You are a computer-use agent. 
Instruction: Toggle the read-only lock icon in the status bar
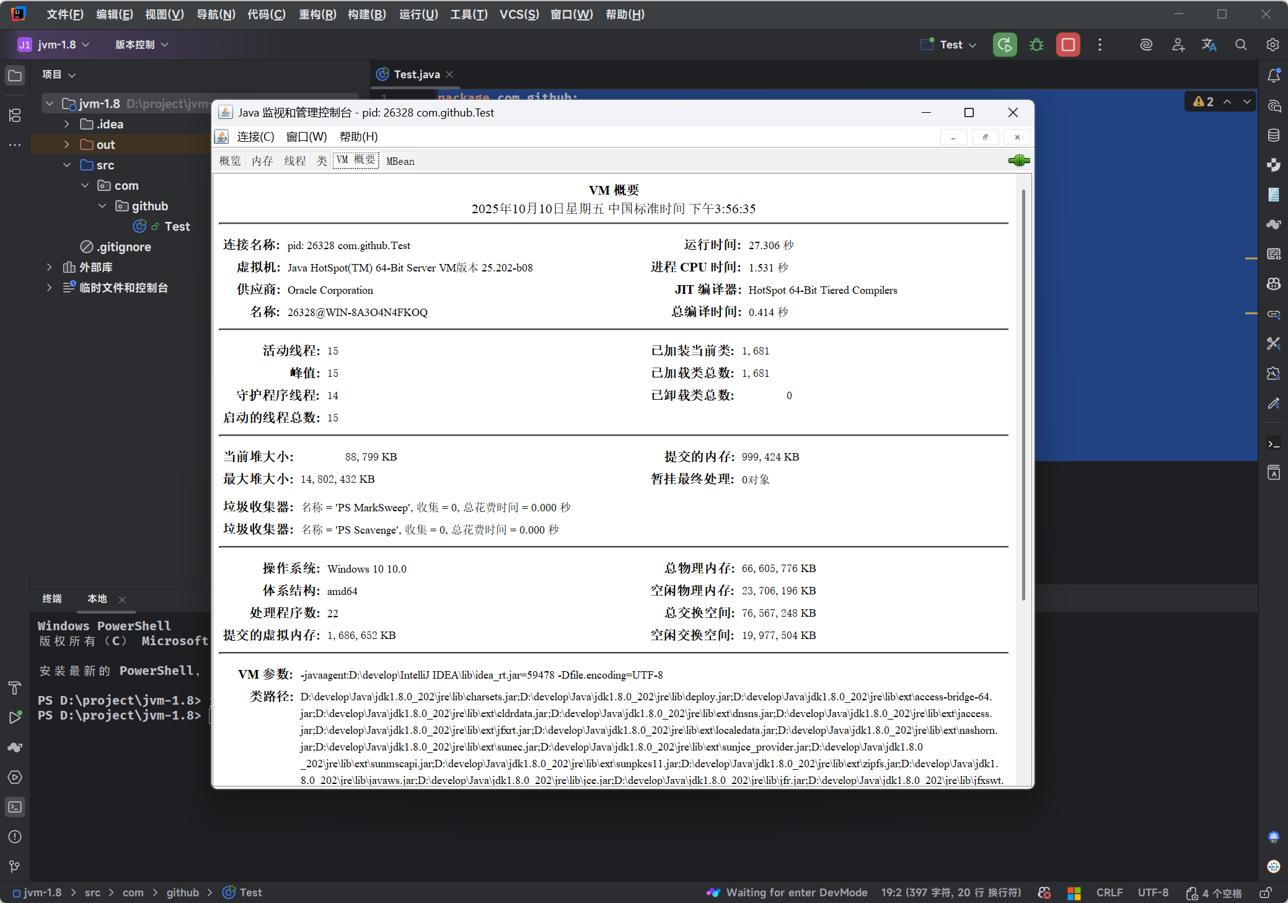point(1266,893)
